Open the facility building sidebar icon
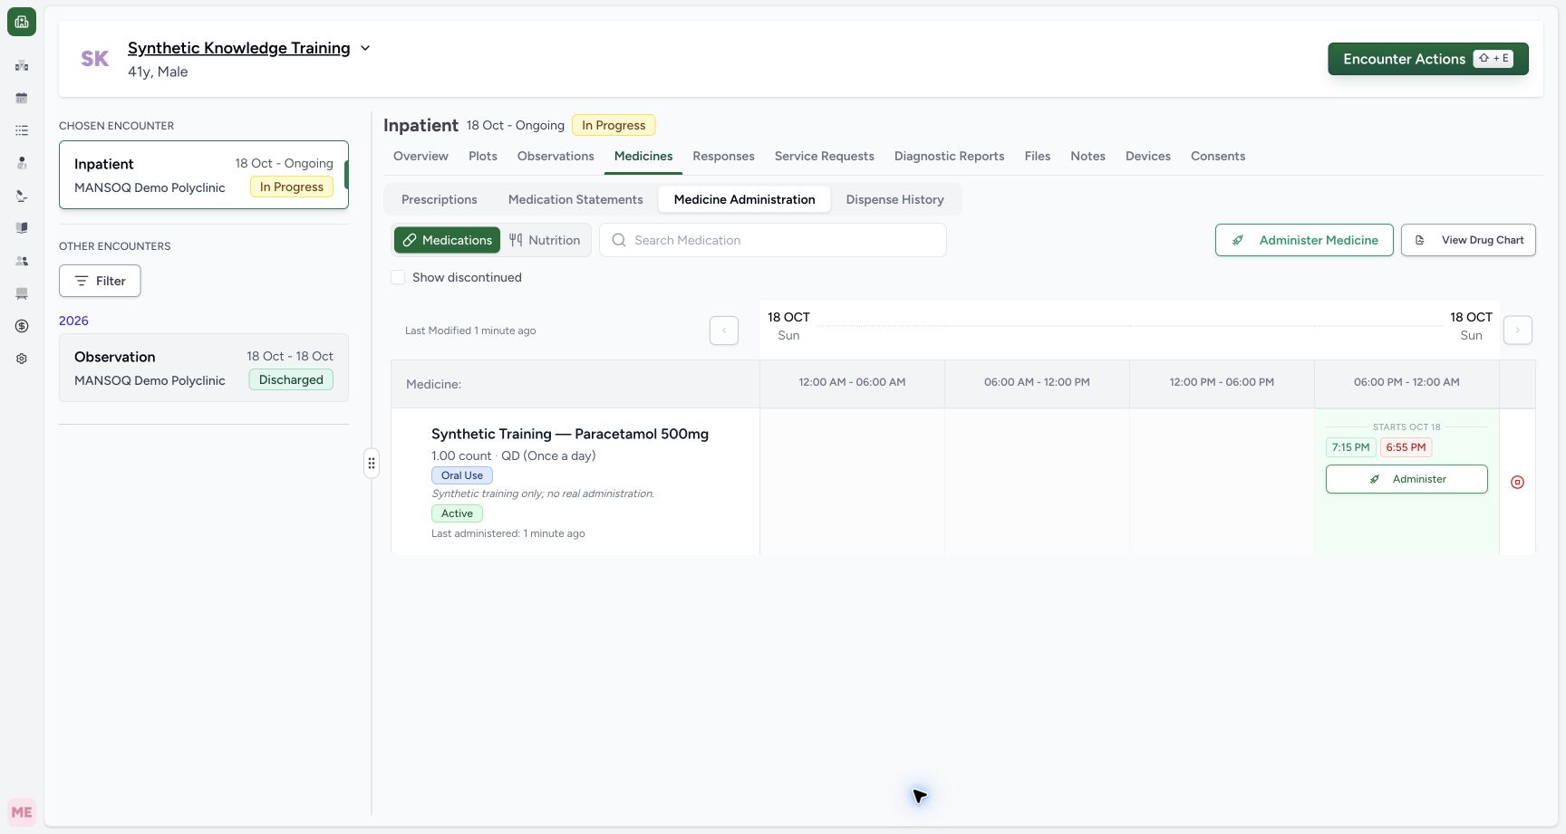The height and width of the screenshot is (834, 1566). coord(22,65)
